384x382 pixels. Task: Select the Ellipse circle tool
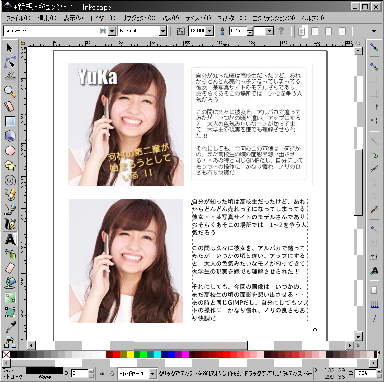(10, 151)
